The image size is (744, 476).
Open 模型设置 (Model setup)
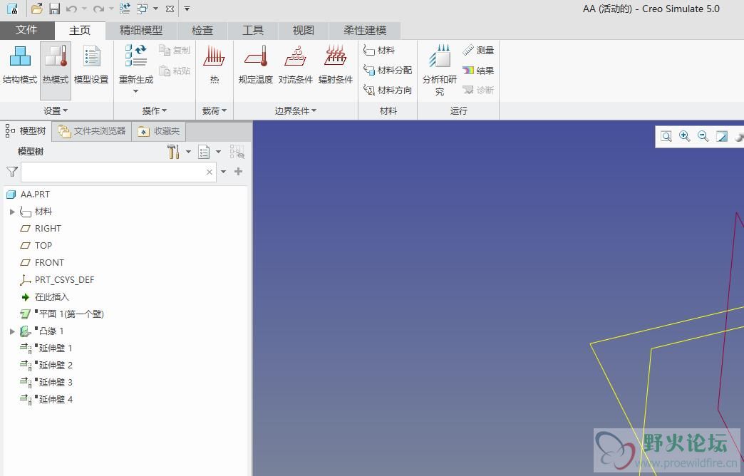coord(91,65)
